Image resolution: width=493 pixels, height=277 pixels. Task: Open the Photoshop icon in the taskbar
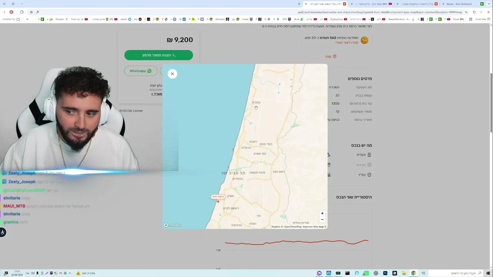(385, 273)
